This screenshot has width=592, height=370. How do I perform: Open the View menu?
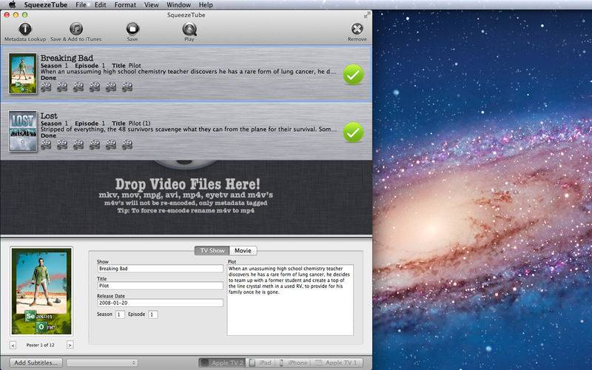coord(152,5)
